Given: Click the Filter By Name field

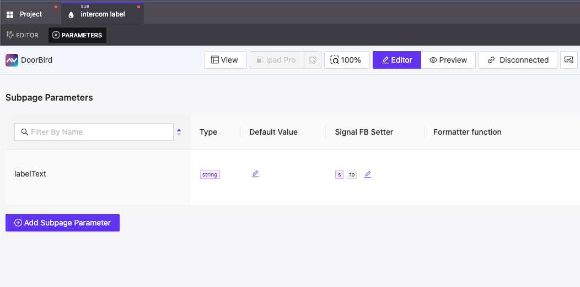Looking at the screenshot, I should coord(94,132).
